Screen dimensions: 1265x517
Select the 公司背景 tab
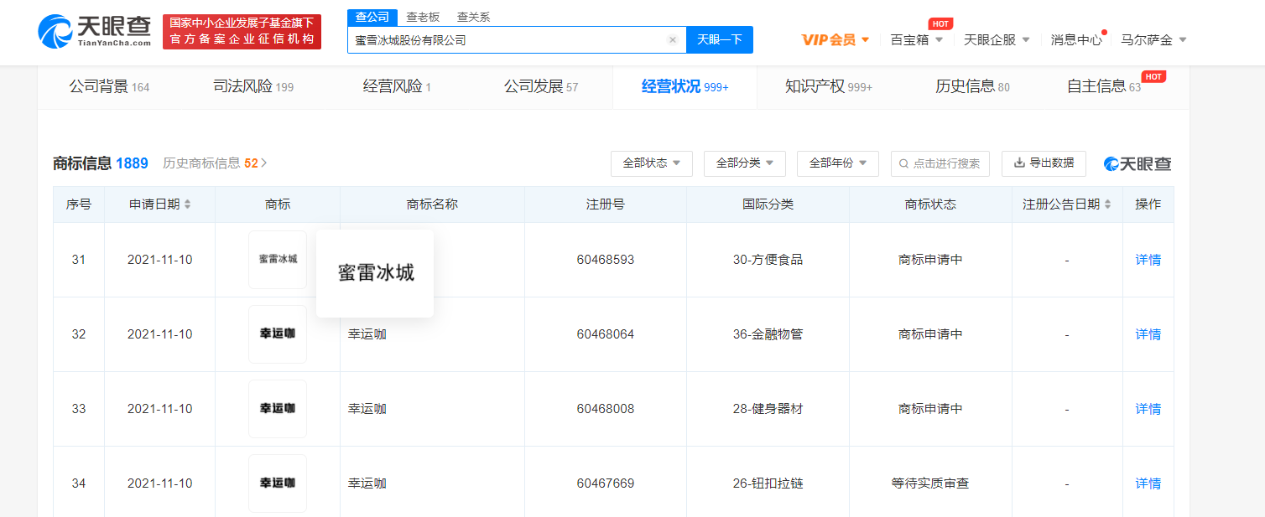(x=109, y=86)
